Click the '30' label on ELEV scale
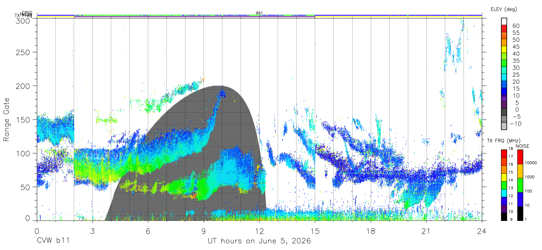Viewport: 542px width, 250px height. pos(516,67)
